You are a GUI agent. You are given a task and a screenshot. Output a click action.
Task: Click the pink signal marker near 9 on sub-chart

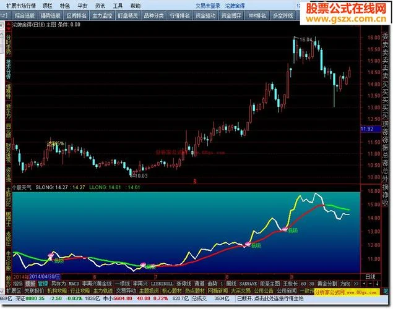(285, 229)
